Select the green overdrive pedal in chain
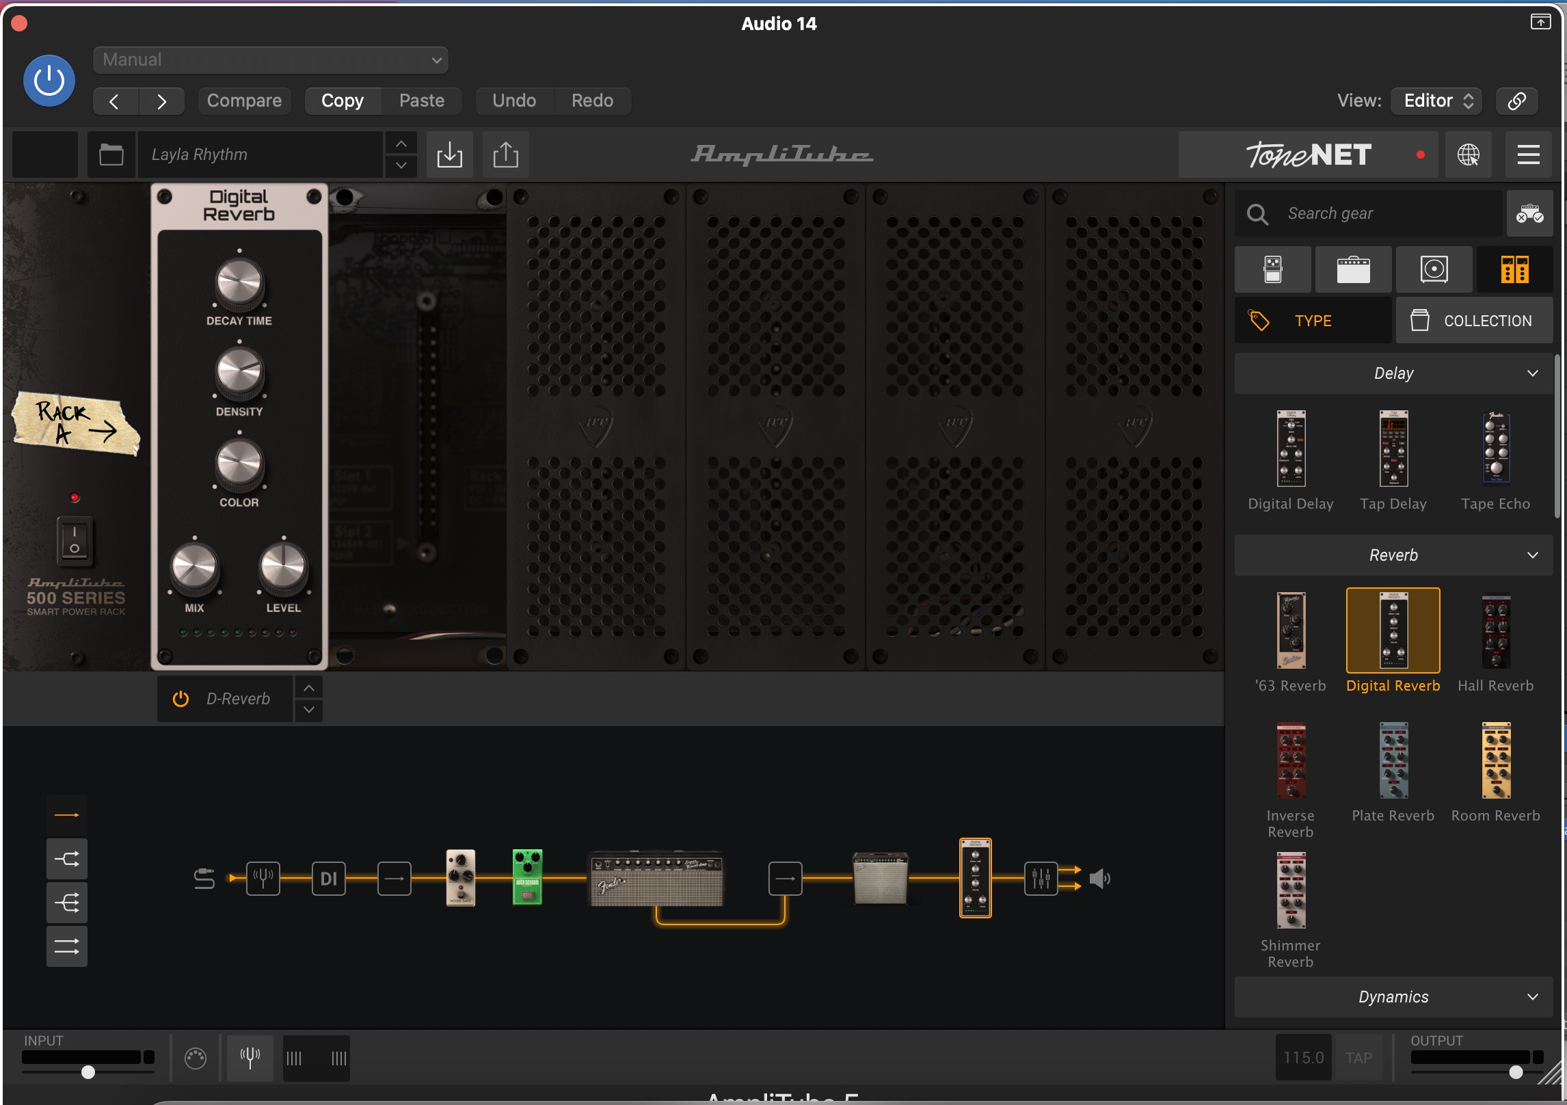Image resolution: width=1567 pixels, height=1105 pixels. 527,877
